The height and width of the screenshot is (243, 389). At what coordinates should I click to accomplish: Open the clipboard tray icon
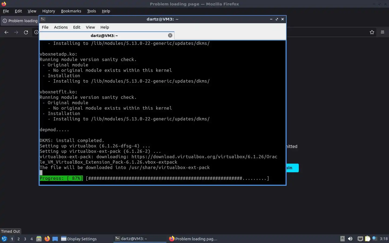(368, 239)
